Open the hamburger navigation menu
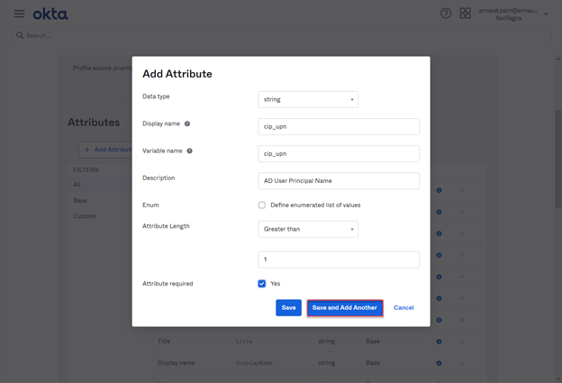This screenshot has height=383, width=562. tap(19, 14)
